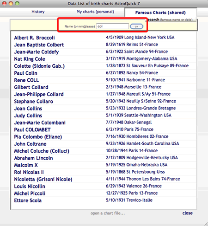Open Ettore Scola chart

[28, 200]
